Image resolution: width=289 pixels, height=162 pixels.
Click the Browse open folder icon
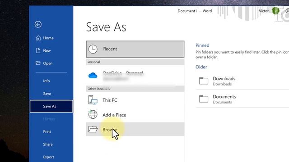[x=93, y=129]
